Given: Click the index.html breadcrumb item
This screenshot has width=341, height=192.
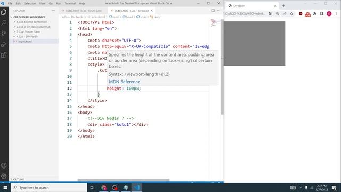Looking at the screenshot, I should click(x=98, y=17).
